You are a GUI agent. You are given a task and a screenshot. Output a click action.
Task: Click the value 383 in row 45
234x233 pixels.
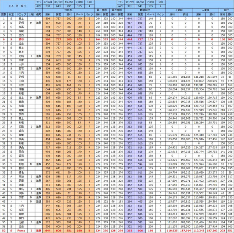(48, 202)
